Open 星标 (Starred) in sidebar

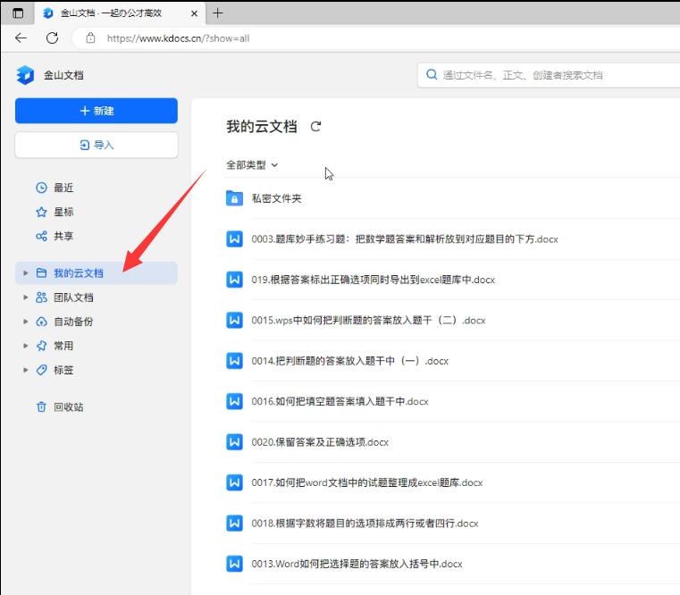point(63,212)
